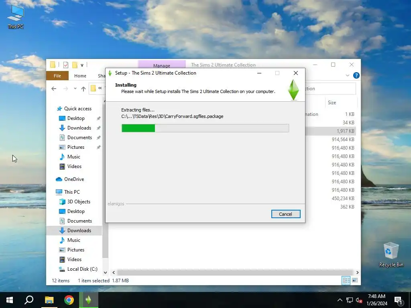Switch to Sims 2 setup taskbar icon

[89, 300]
